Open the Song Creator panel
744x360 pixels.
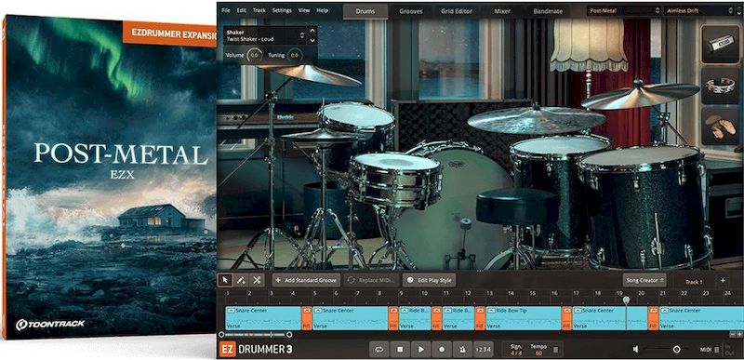tap(644, 280)
